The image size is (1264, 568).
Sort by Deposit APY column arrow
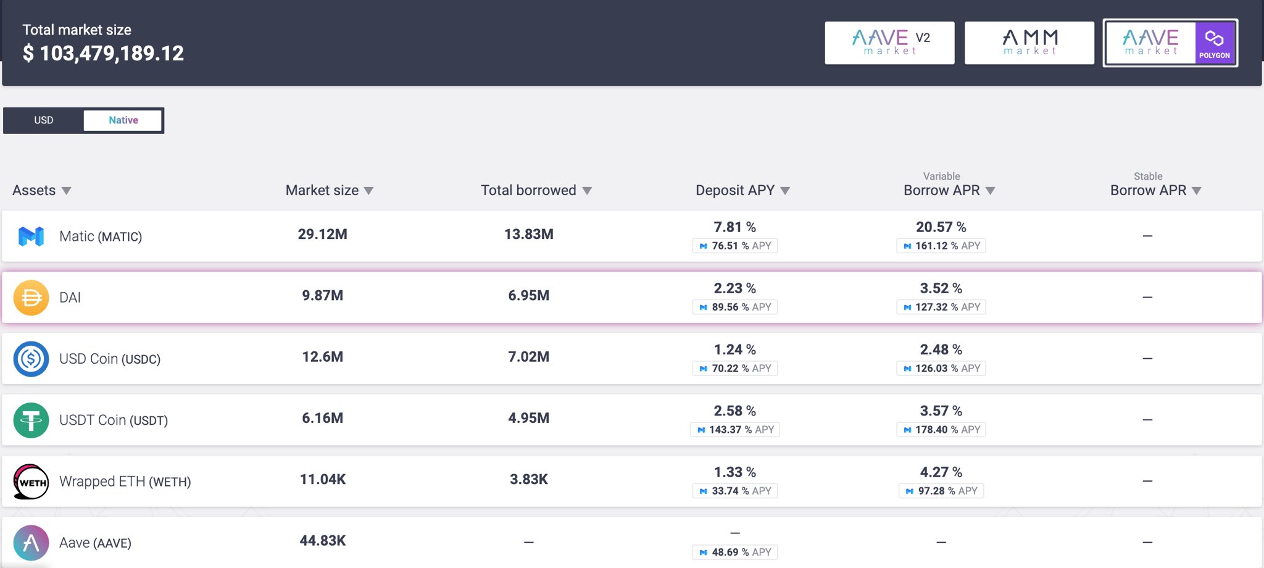pyautogui.click(x=785, y=191)
